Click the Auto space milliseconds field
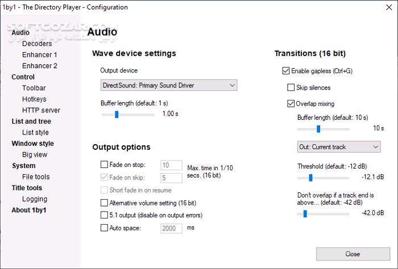The height and width of the screenshot is (269, 398). pyautogui.click(x=171, y=228)
